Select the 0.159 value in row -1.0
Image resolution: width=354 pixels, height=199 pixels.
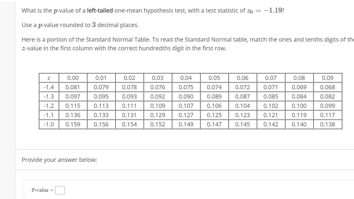[x=73, y=124]
